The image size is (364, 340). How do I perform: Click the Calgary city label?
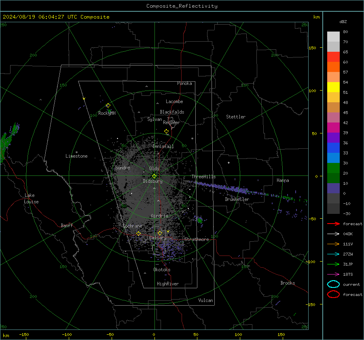[x=158, y=238]
